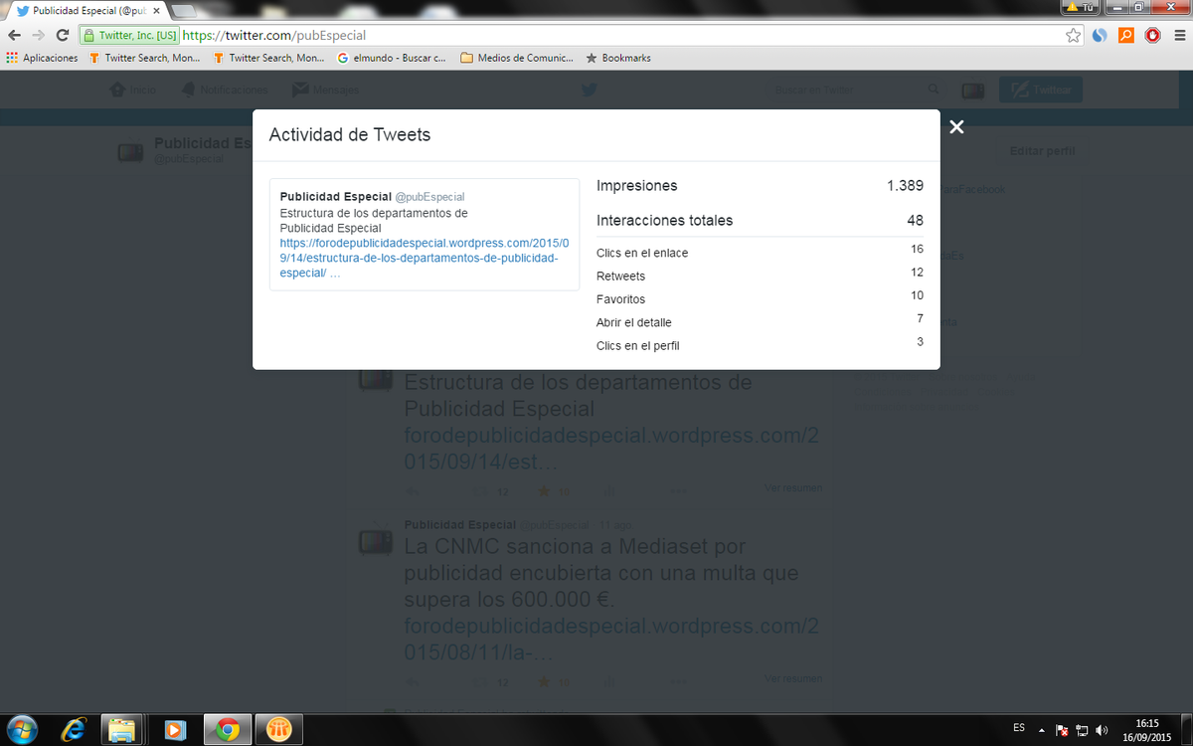Open Windows Explorer from the taskbar
The width and height of the screenshot is (1193, 746).
coord(122,729)
